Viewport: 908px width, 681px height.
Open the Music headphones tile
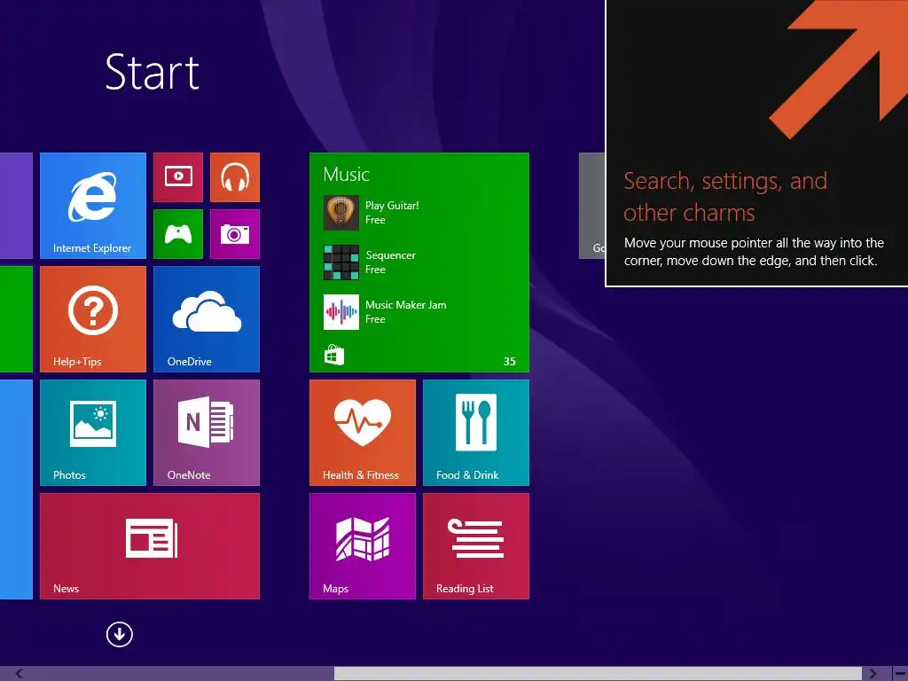pyautogui.click(x=234, y=177)
